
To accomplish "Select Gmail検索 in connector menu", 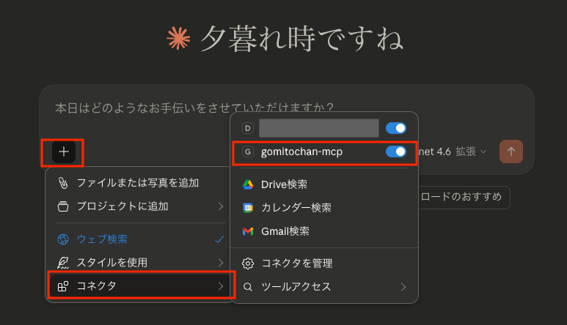I will (x=324, y=231).
